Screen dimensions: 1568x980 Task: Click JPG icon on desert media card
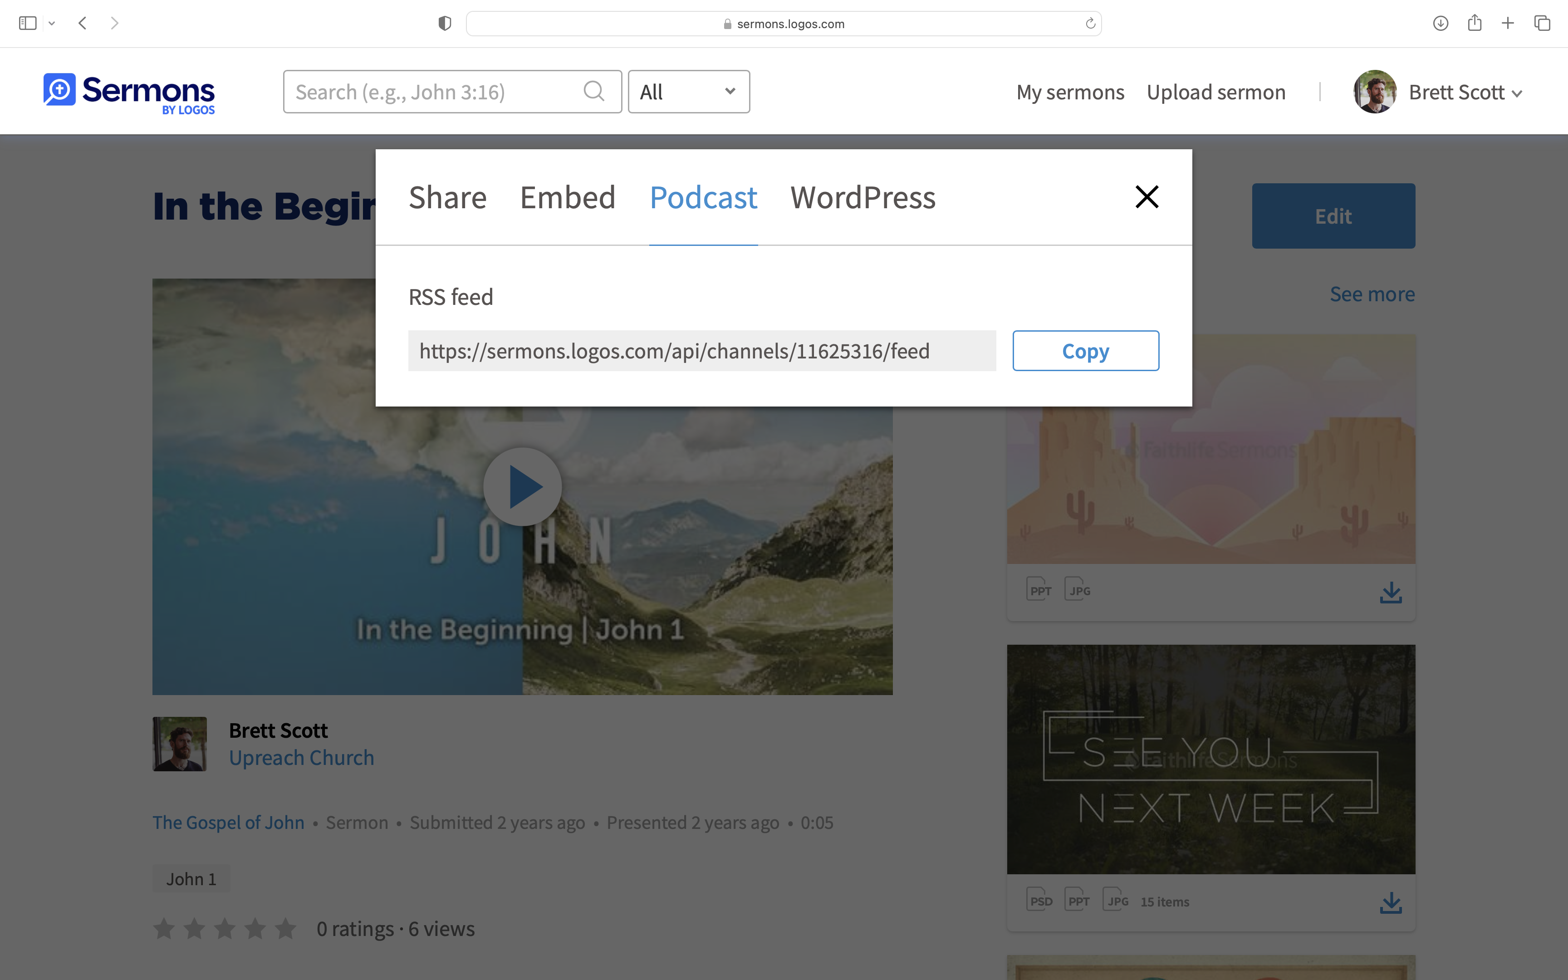tap(1078, 590)
